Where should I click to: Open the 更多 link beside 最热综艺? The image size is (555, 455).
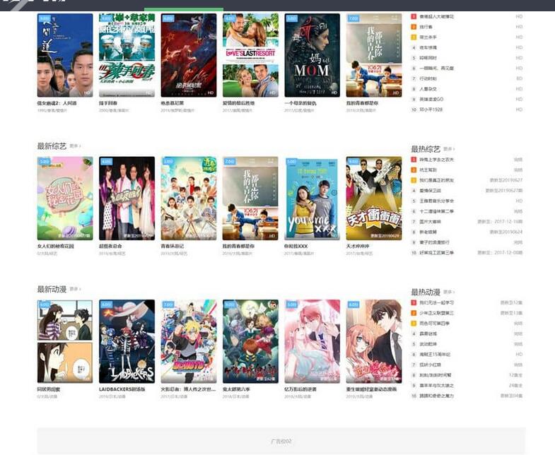click(x=449, y=149)
